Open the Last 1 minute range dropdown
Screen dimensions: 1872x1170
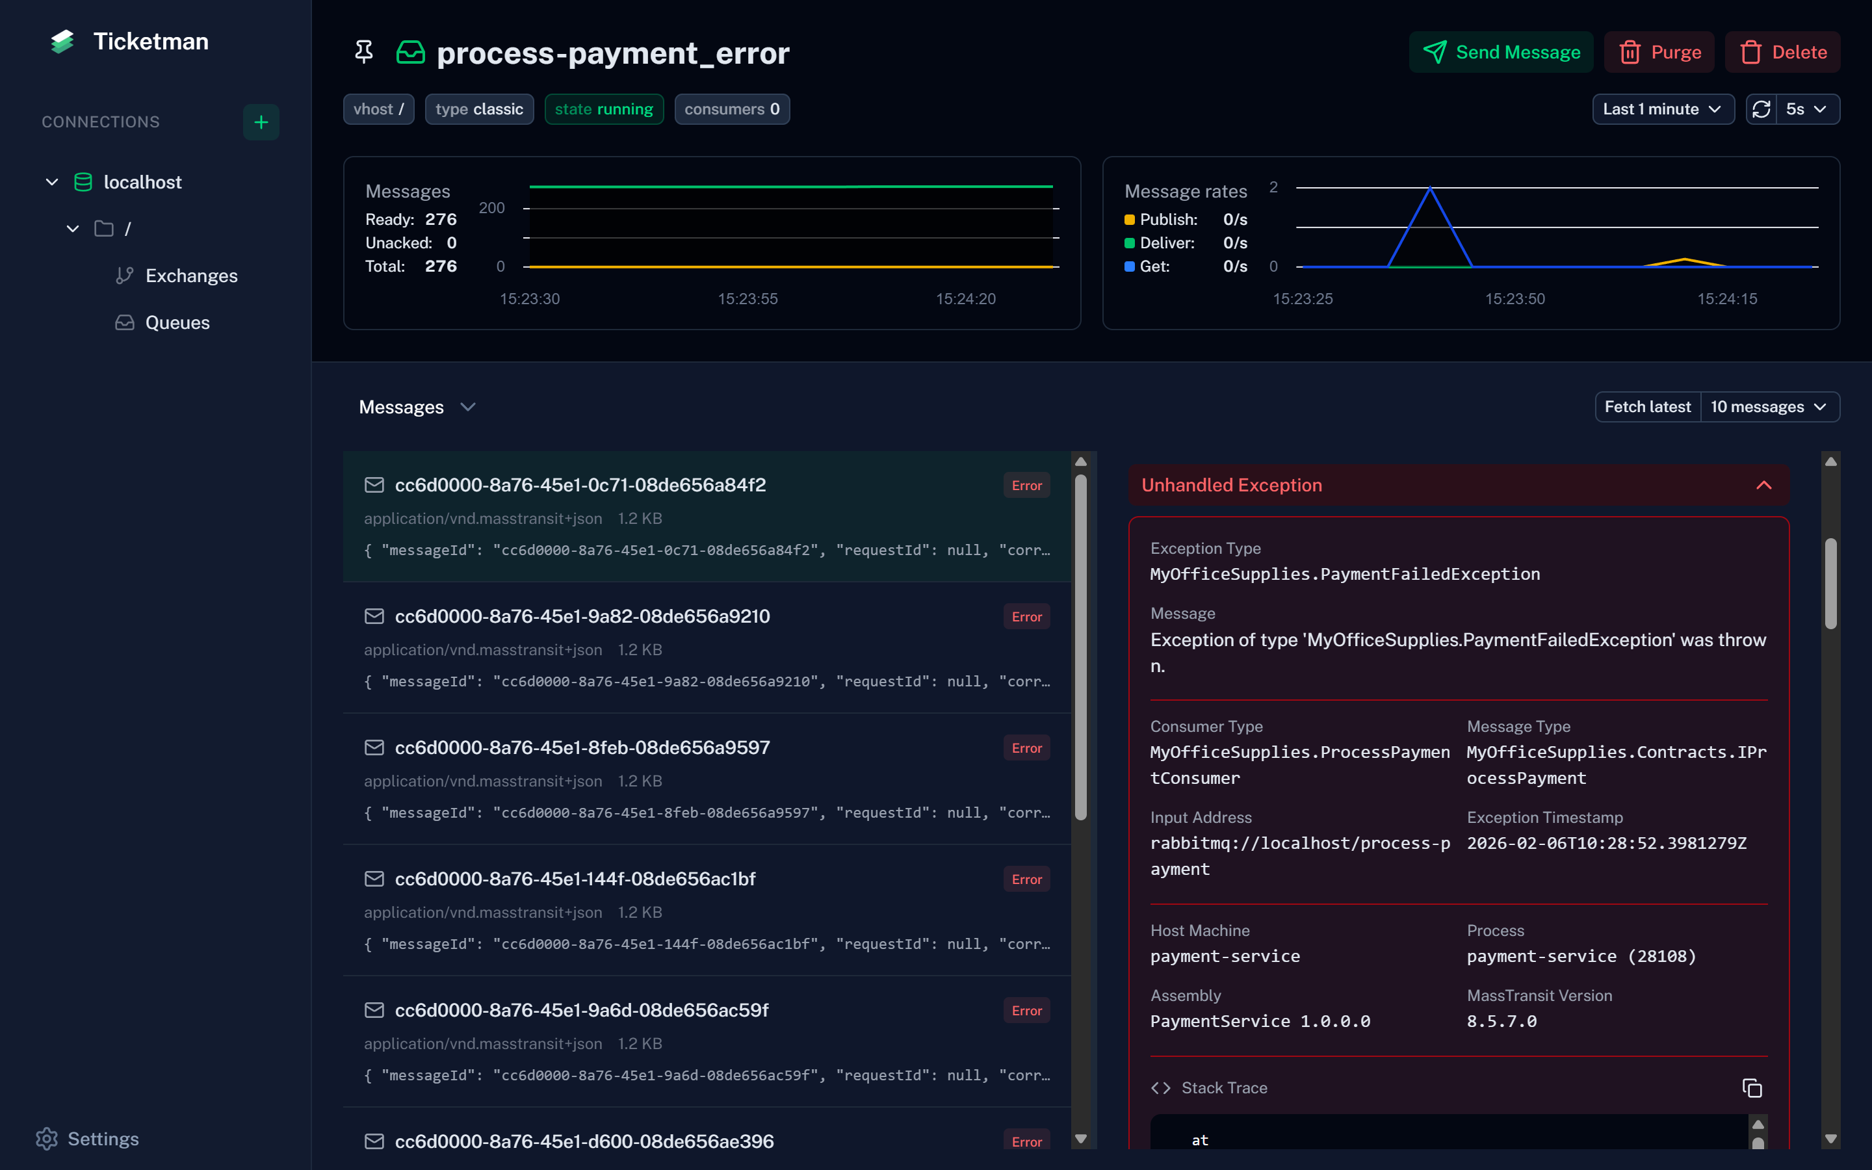pyautogui.click(x=1662, y=109)
